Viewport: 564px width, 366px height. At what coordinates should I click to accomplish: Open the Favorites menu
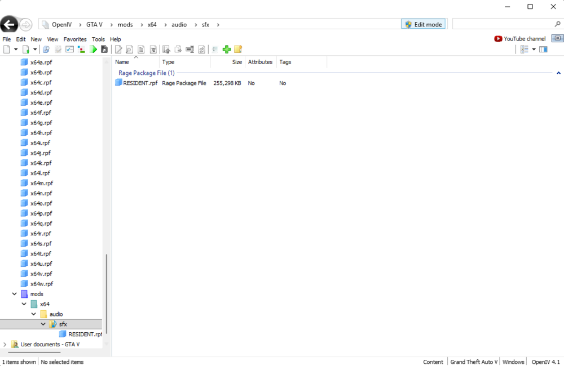tap(75, 39)
